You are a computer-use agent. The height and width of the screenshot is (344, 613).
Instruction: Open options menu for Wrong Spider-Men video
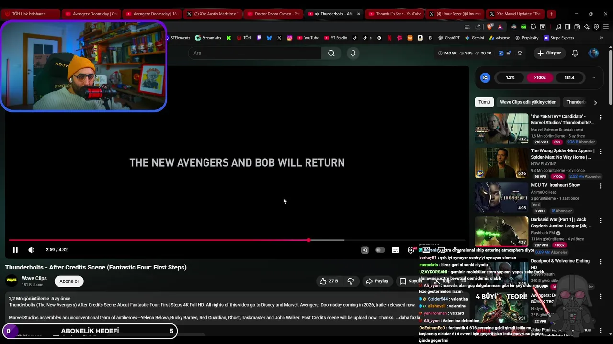601,151
